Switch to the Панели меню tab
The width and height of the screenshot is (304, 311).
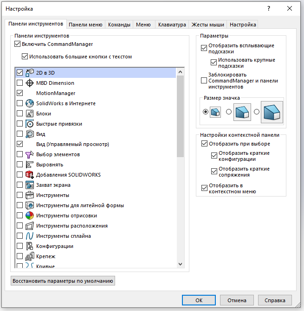point(85,25)
